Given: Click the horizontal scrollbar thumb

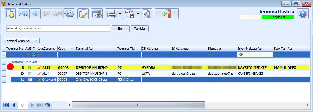Looking at the screenshot, I should pos(138,105).
